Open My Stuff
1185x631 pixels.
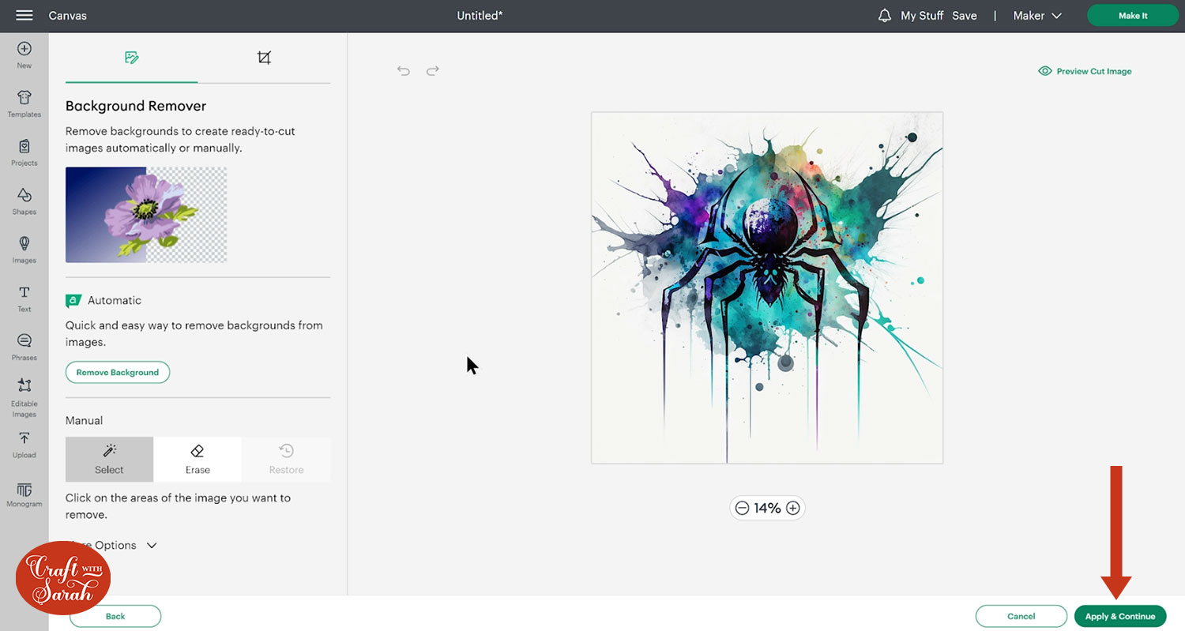pyautogui.click(x=922, y=16)
